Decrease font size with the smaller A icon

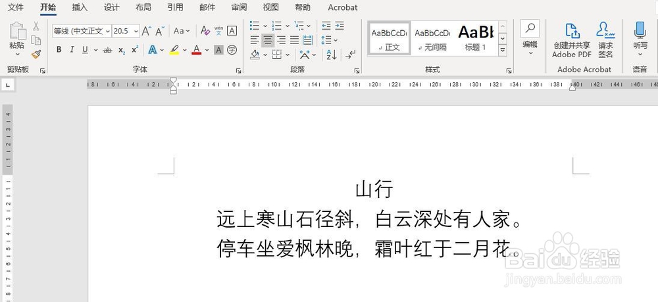[160, 31]
